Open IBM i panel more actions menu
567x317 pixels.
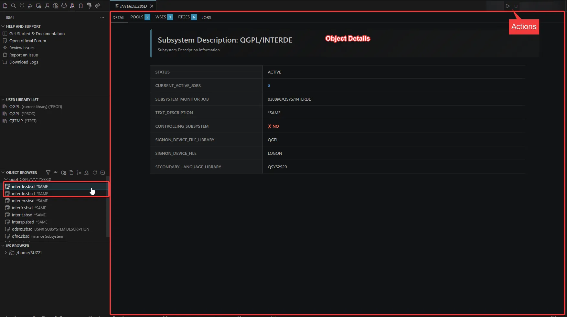(x=102, y=17)
